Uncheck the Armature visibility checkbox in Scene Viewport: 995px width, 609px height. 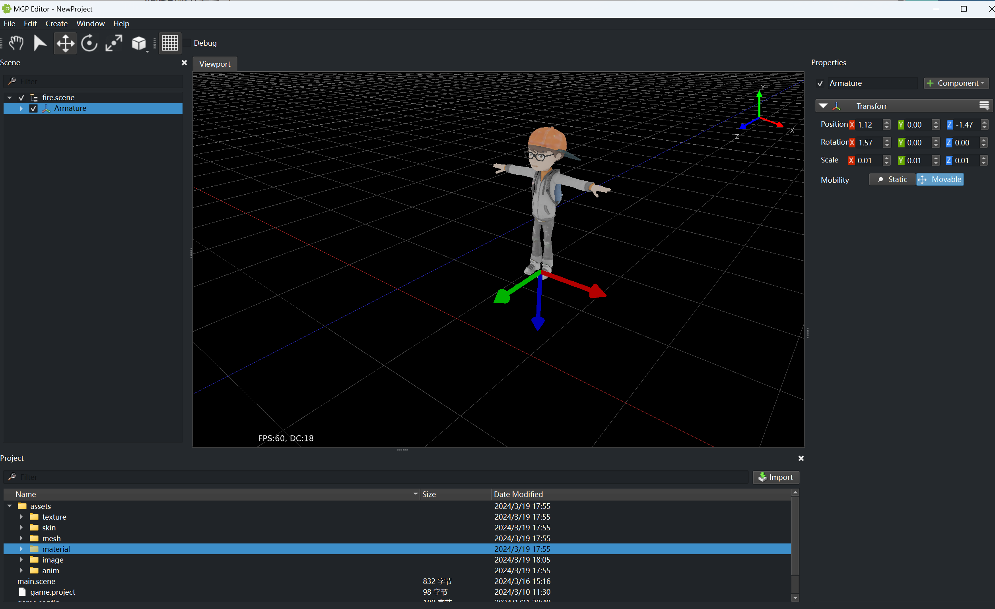click(x=33, y=108)
